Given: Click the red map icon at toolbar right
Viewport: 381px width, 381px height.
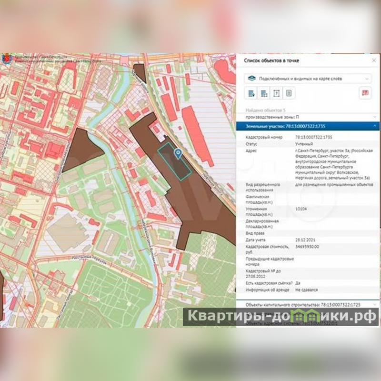Looking at the screenshot, I should 365,93.
